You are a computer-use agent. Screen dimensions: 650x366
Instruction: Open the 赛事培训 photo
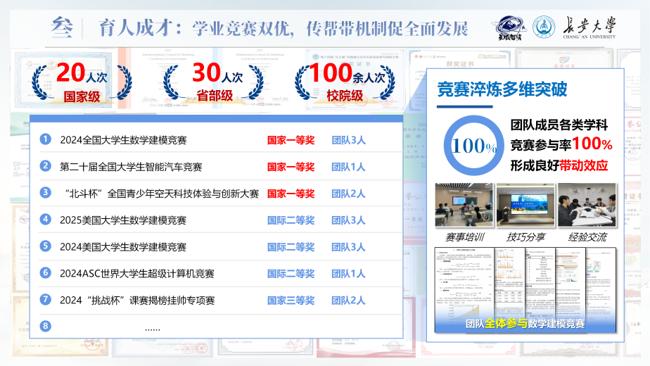[464, 205]
